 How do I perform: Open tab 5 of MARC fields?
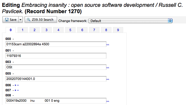(70, 30)
